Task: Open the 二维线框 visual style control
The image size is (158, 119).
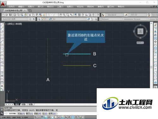Action: (x=17, y=24)
